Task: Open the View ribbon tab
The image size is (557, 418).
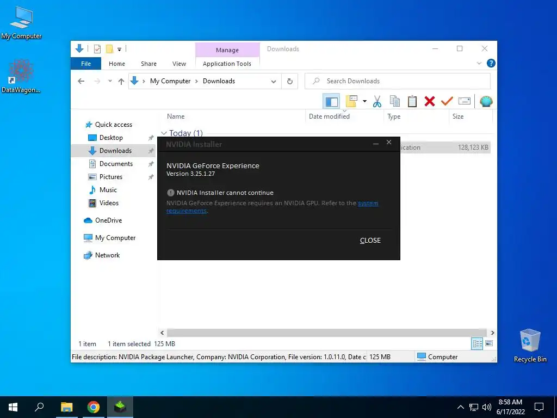Action: tap(179, 64)
